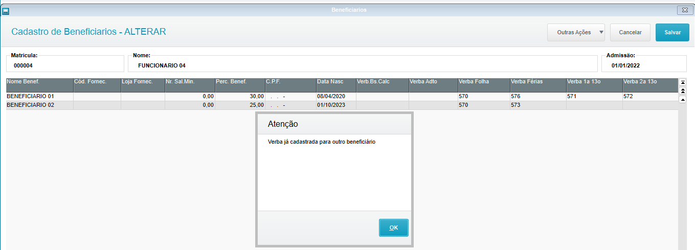
Task: Select the BENEFICIARIO 01 row name cell
Action: [40, 96]
